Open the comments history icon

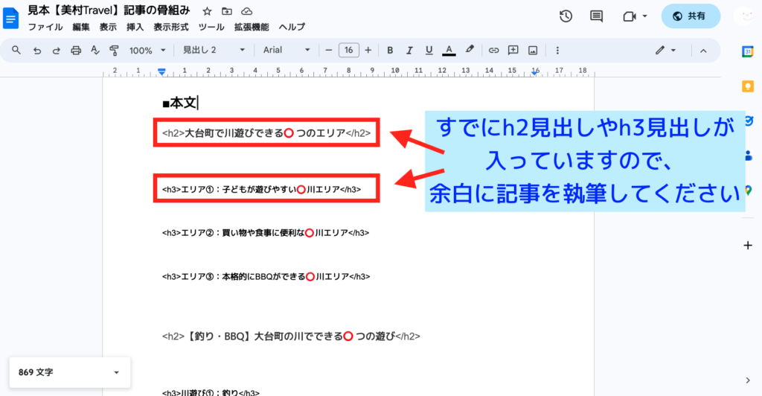tap(596, 16)
